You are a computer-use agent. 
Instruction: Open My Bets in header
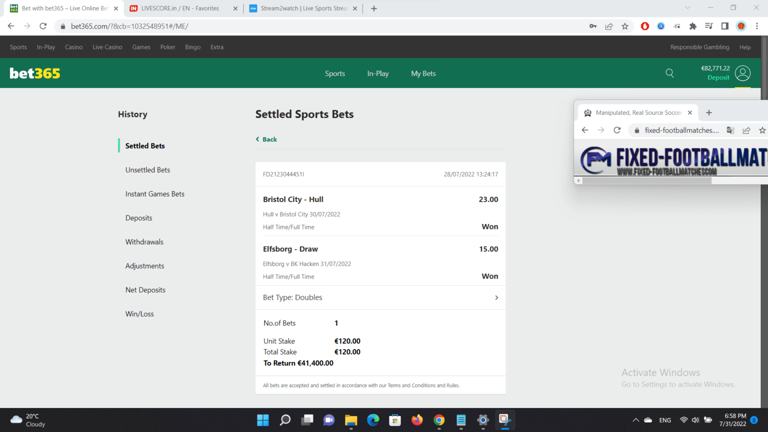point(423,73)
